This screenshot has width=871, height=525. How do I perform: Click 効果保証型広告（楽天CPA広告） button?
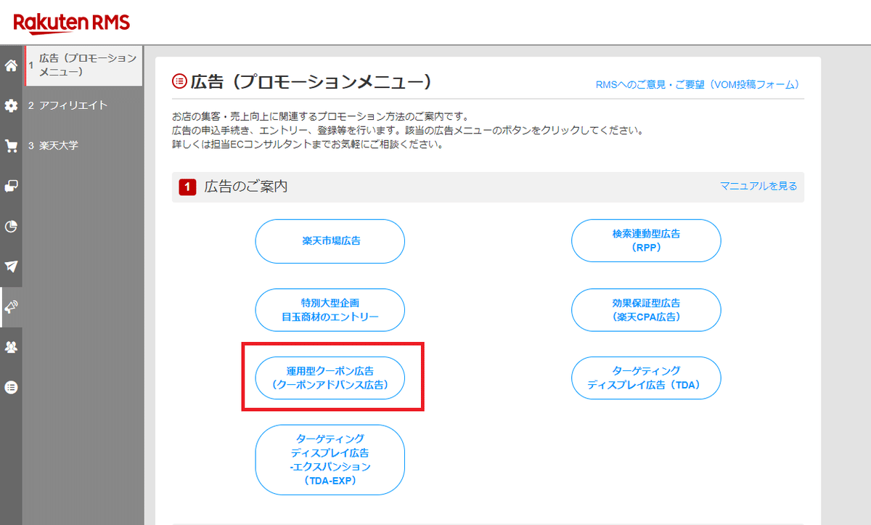coord(646,310)
